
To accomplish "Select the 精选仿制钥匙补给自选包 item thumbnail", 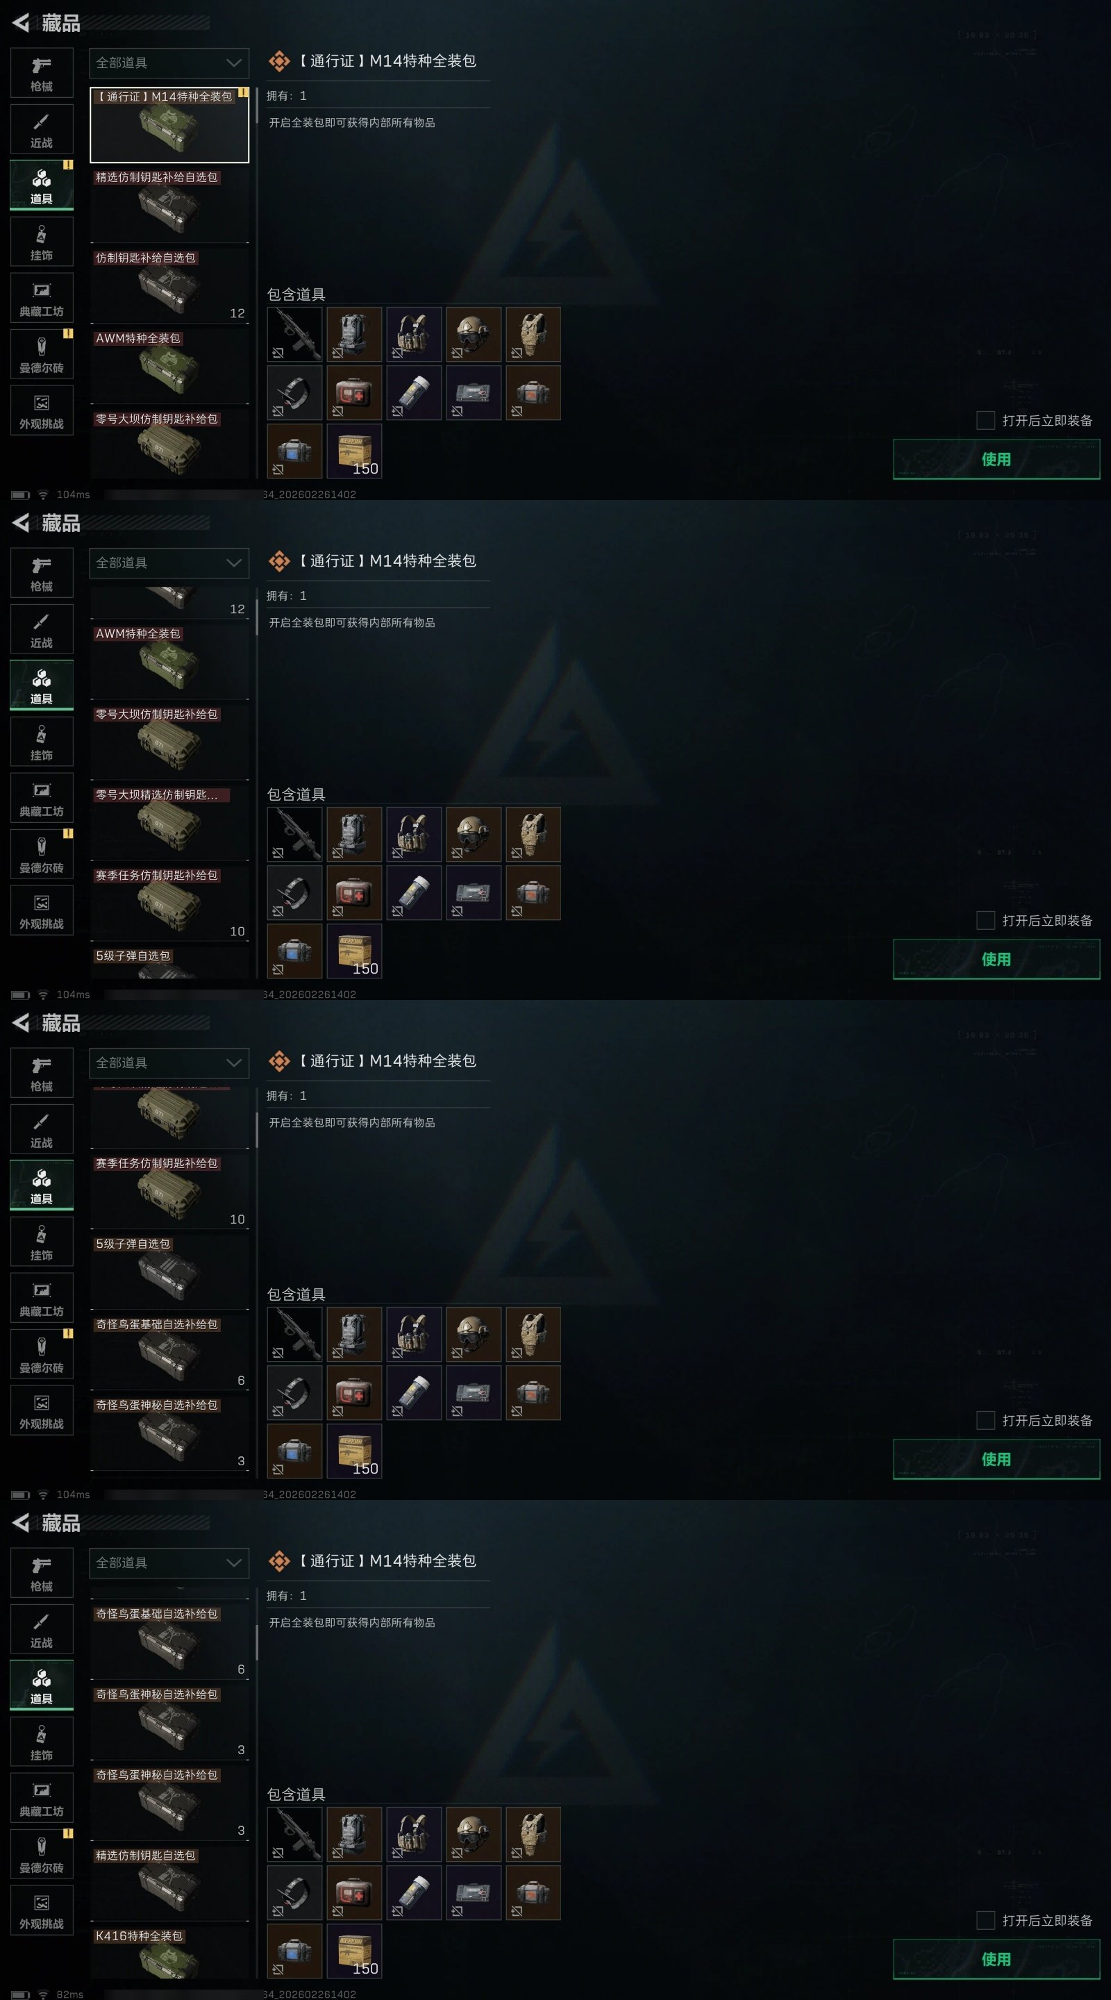I will click(169, 206).
